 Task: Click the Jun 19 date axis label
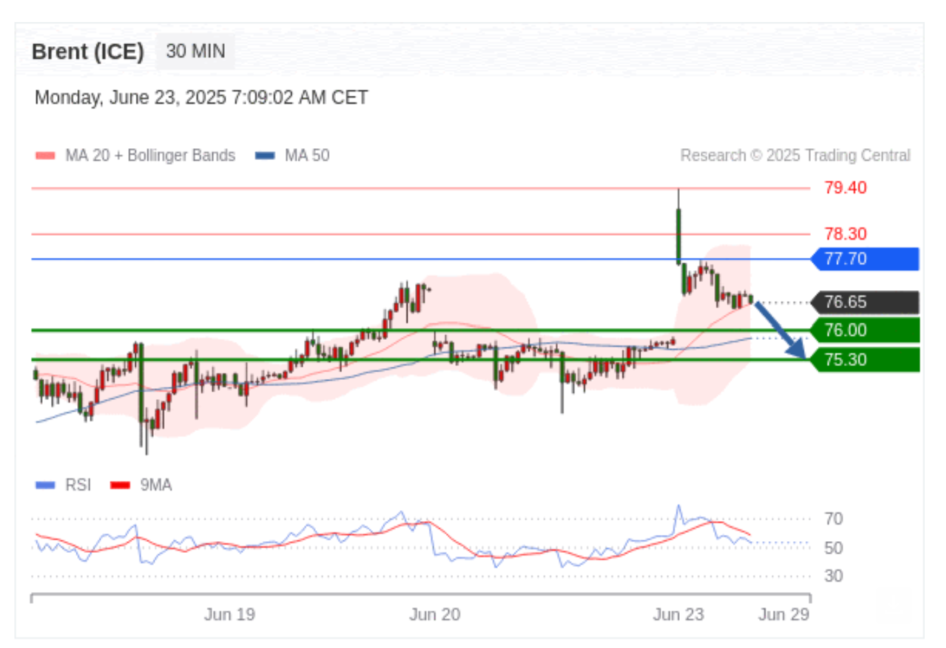(x=230, y=614)
